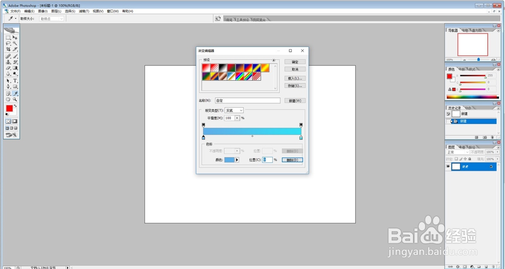Image resolution: width=505 pixels, height=269 pixels.
Task: Toggle lock position in Layers panel
Action: pos(466,159)
